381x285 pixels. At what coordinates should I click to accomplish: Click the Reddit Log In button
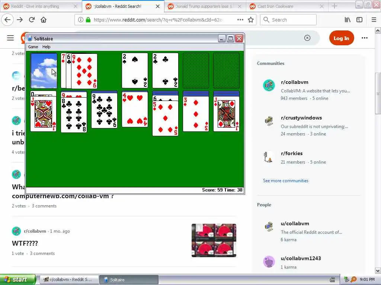coord(342,38)
